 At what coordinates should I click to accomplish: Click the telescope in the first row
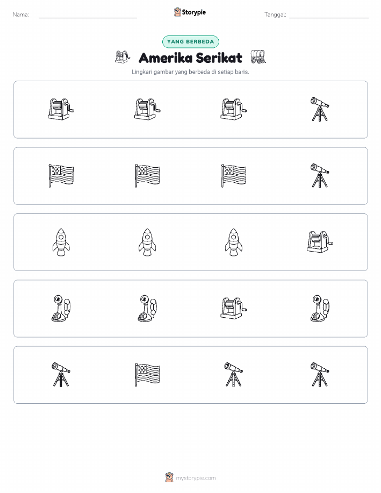coord(320,110)
